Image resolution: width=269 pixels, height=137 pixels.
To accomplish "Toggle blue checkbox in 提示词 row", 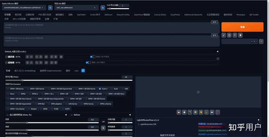I will tap(91, 57).
